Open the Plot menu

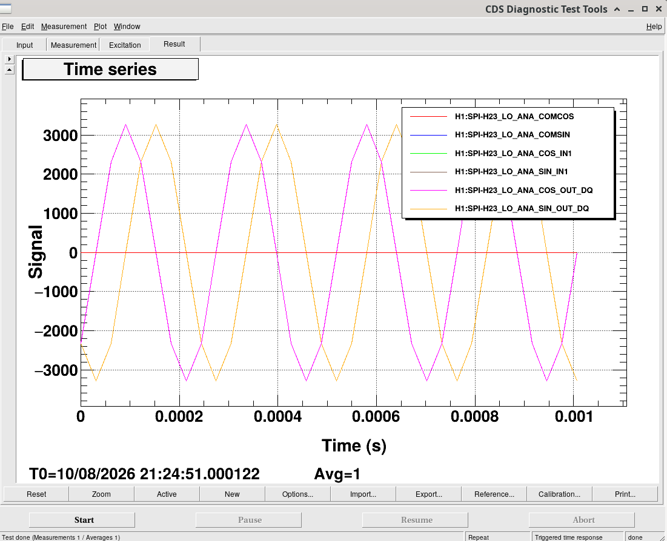pyautogui.click(x=101, y=27)
